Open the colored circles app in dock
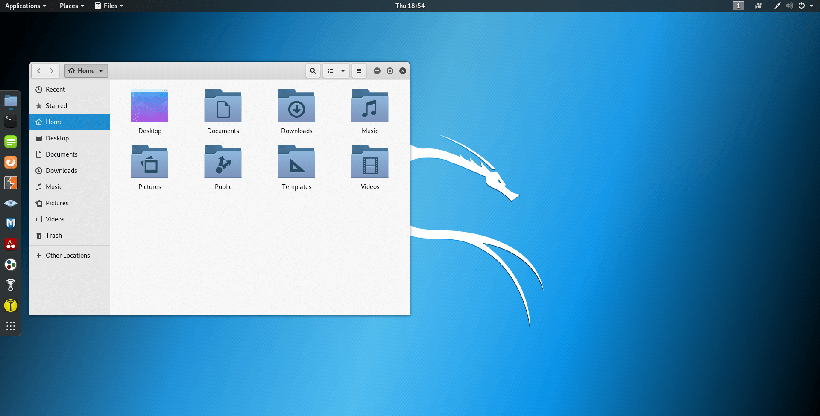The width and height of the screenshot is (820, 416). [11, 265]
